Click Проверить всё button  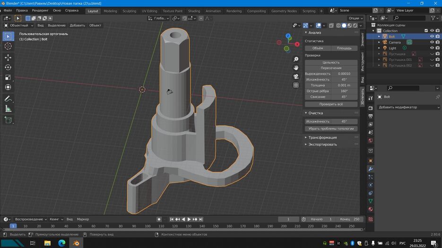[x=331, y=104]
